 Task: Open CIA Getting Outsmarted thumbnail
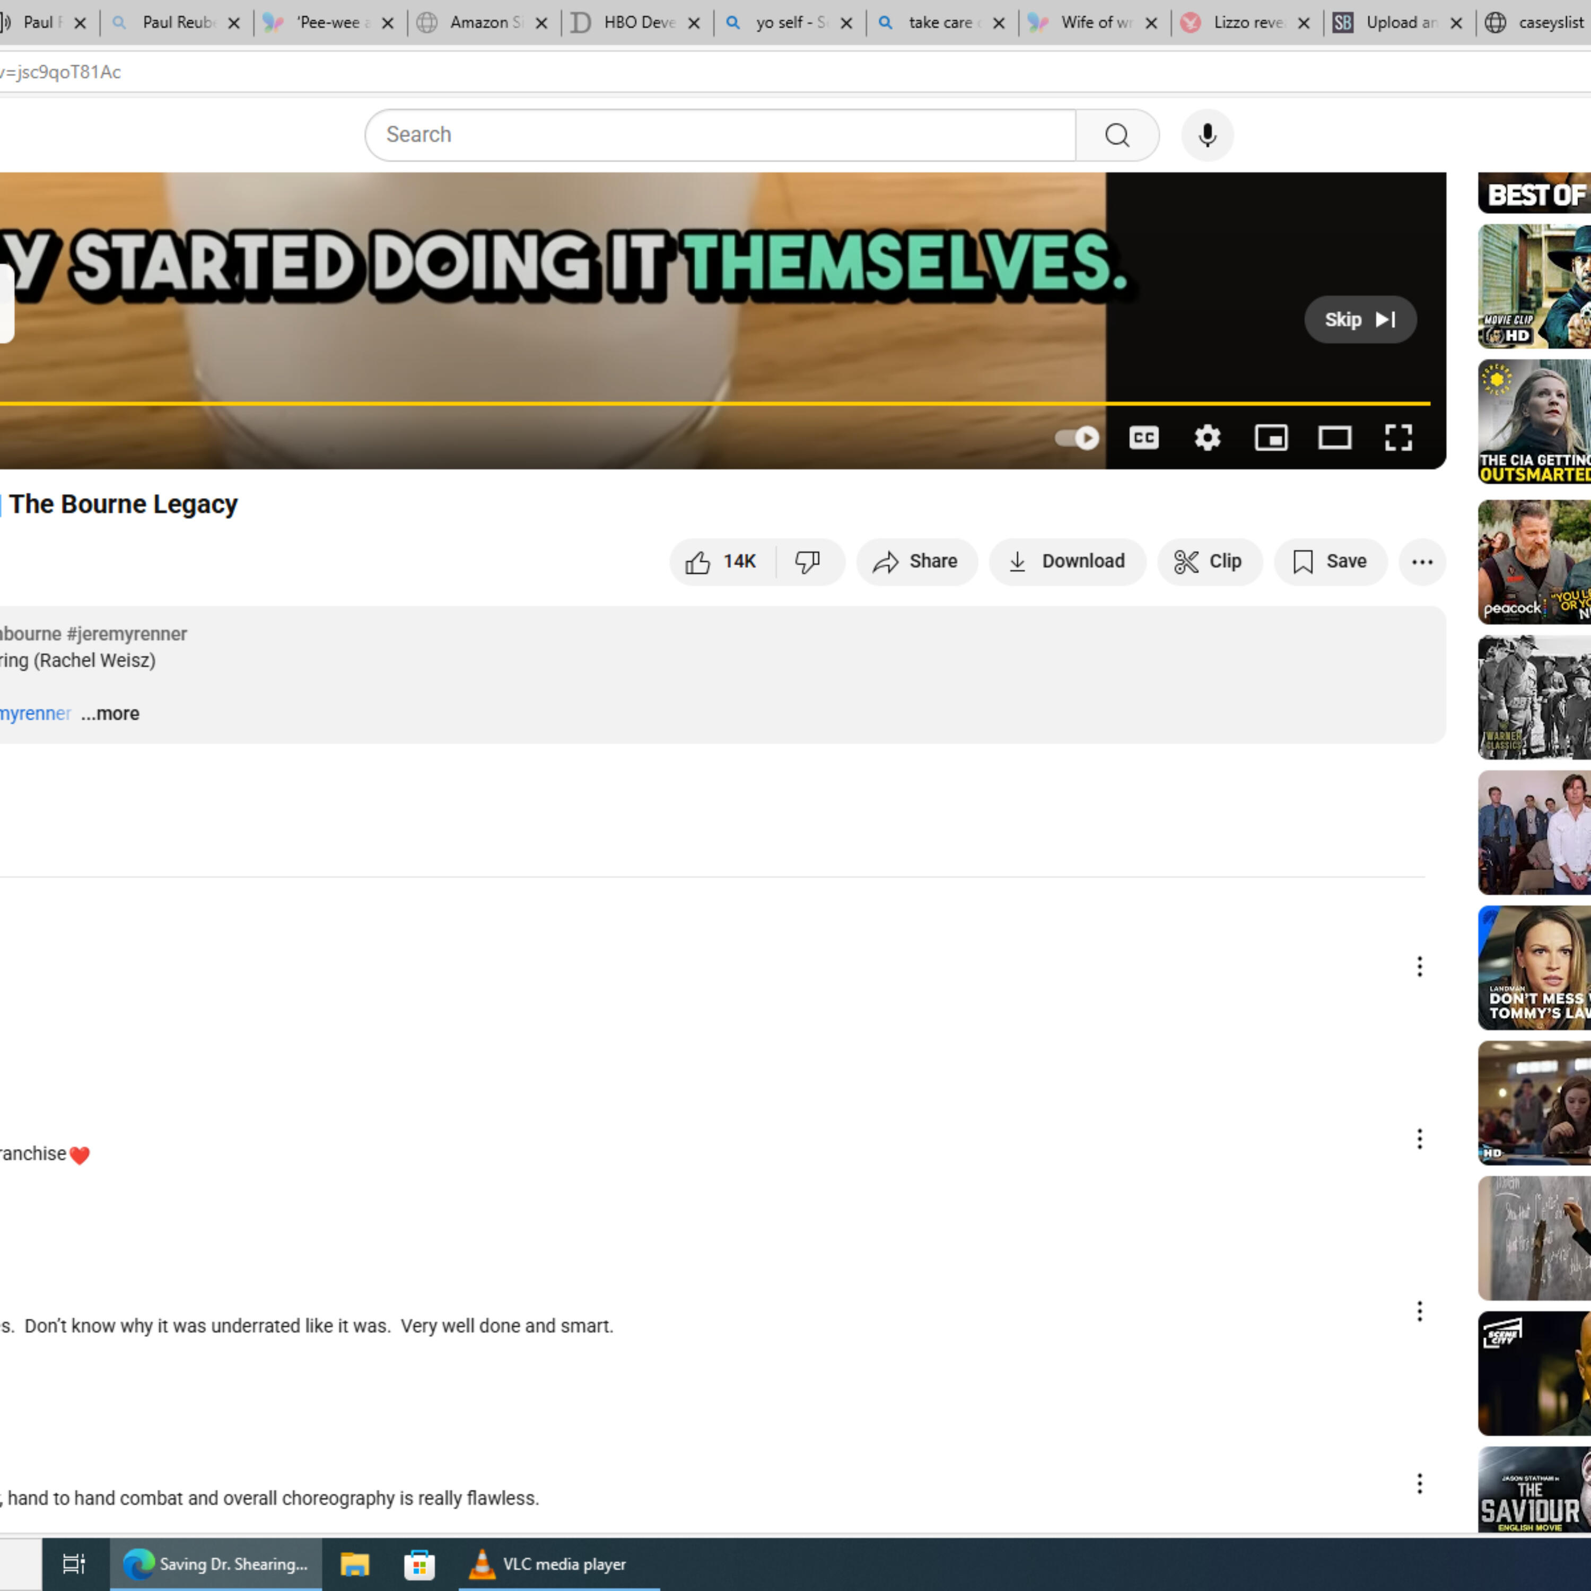[1534, 422]
